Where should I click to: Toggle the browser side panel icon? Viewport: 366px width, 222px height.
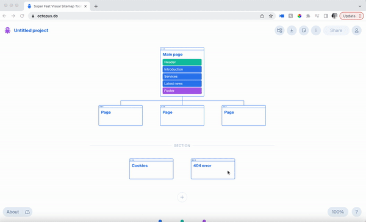(x=326, y=16)
